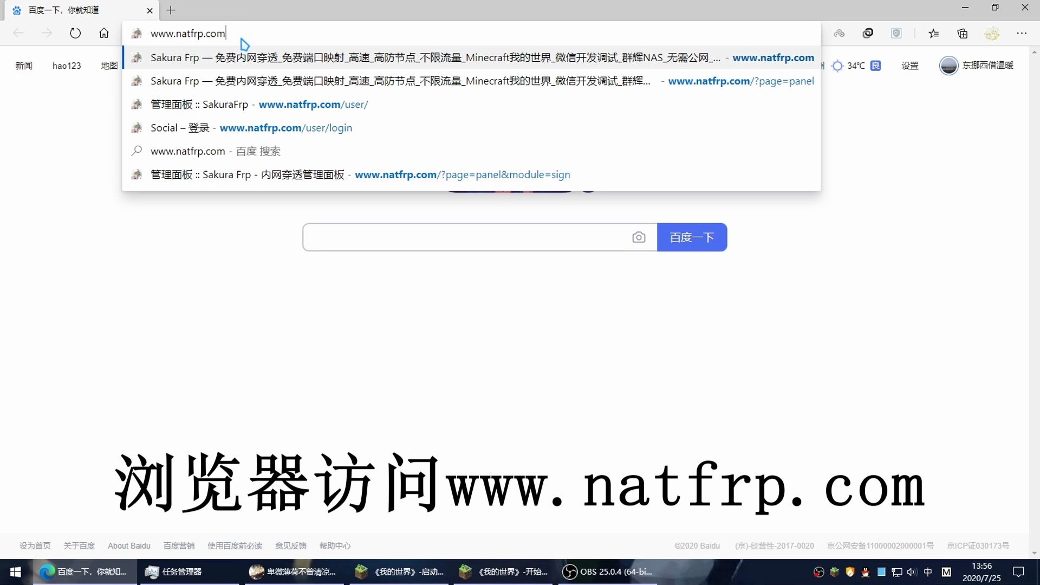1040x585 pixels.
Task: Select Social – 登录 suggestion
Action: pyautogui.click(x=471, y=128)
